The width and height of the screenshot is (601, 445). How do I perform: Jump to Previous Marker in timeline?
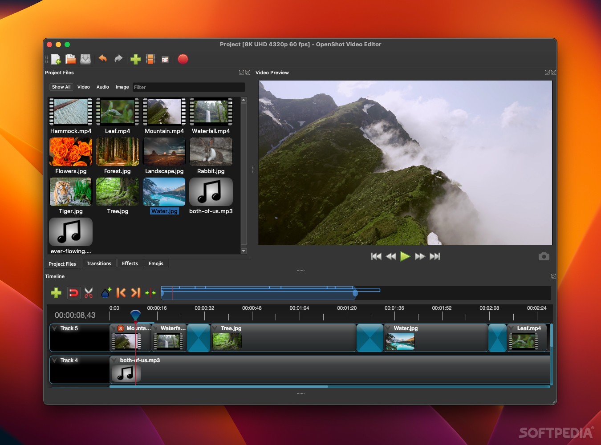tap(121, 293)
